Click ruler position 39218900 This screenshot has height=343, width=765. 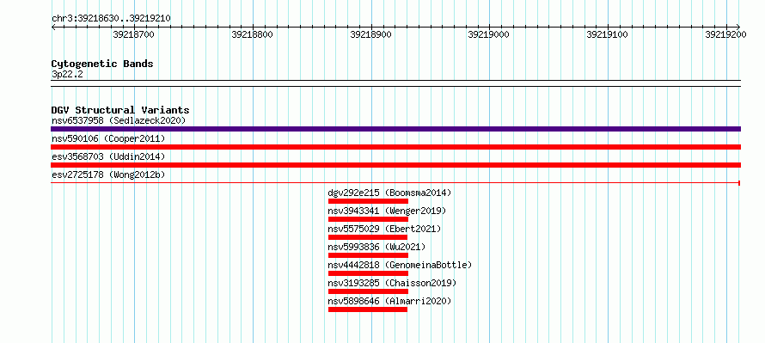370,34
